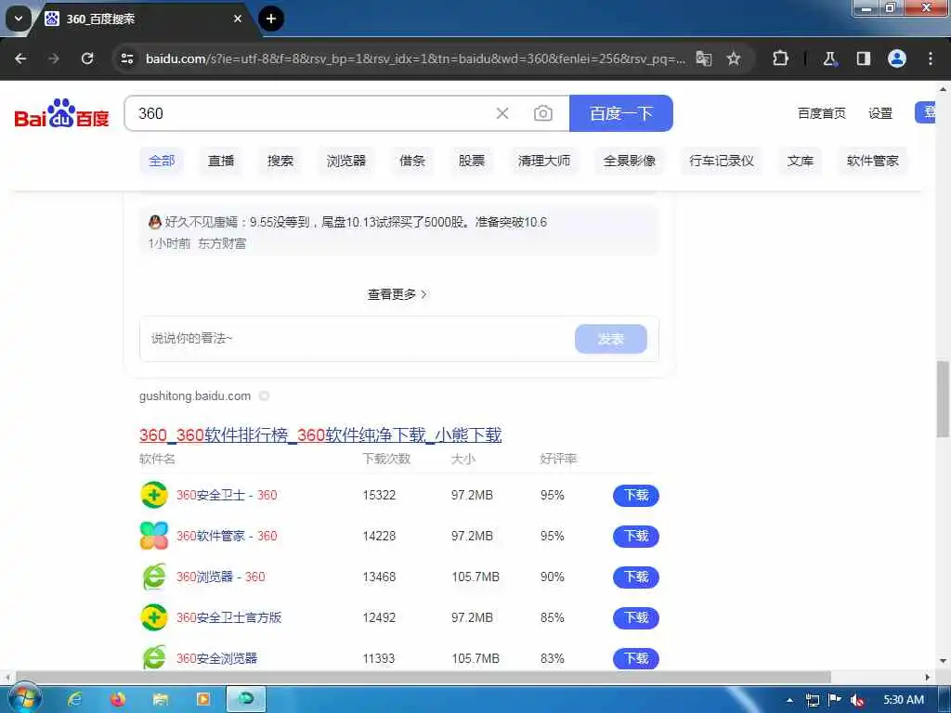
Task: Toggle the browser side panel
Action: click(863, 58)
